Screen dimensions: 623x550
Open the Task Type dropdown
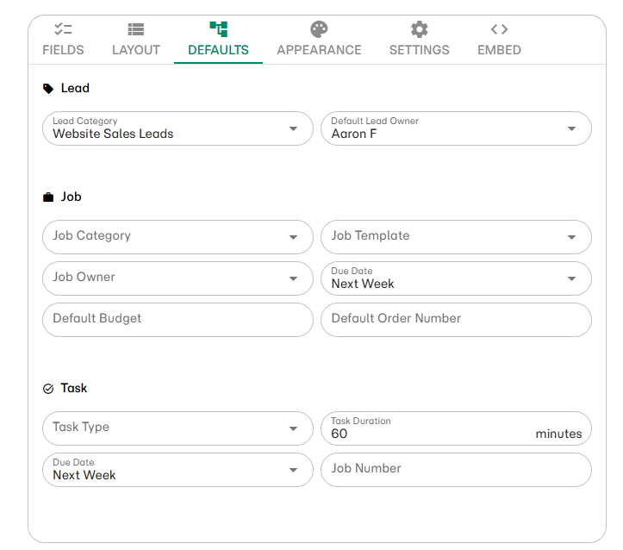click(x=178, y=428)
